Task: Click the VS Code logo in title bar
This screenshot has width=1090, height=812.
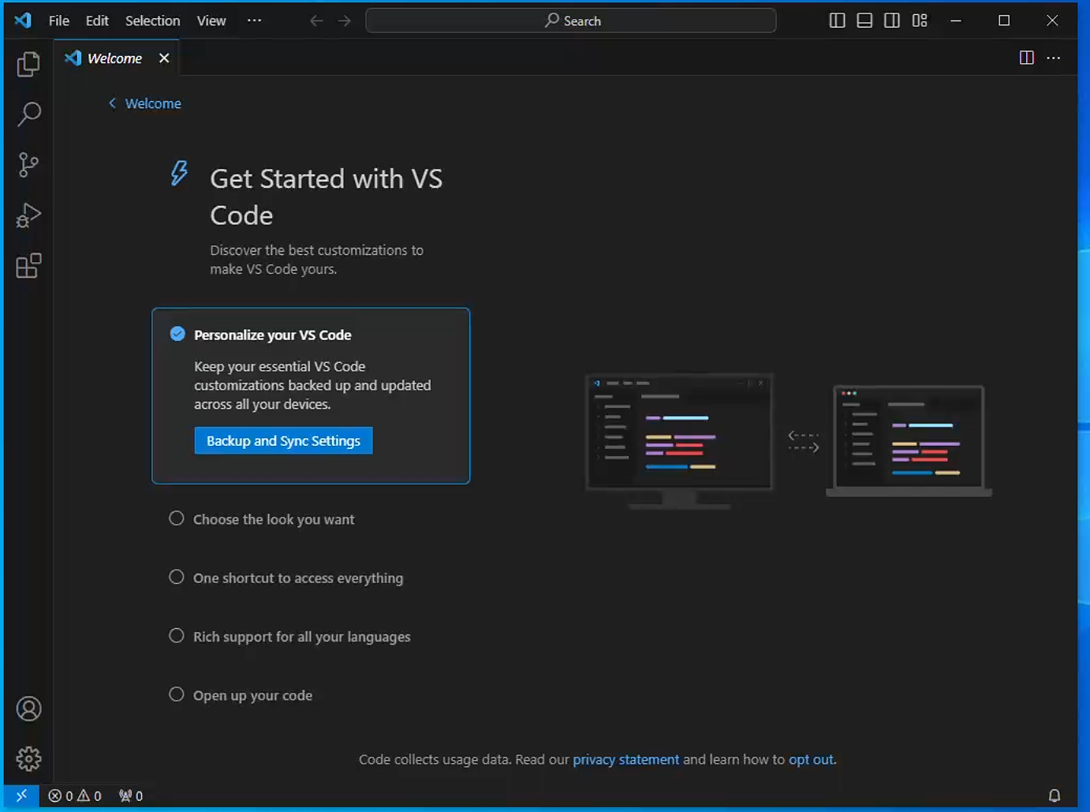Action: click(23, 21)
